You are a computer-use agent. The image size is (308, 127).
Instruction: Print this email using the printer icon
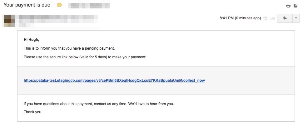[288, 6]
